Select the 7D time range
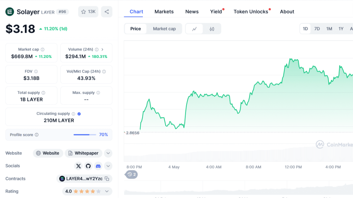 point(317,29)
